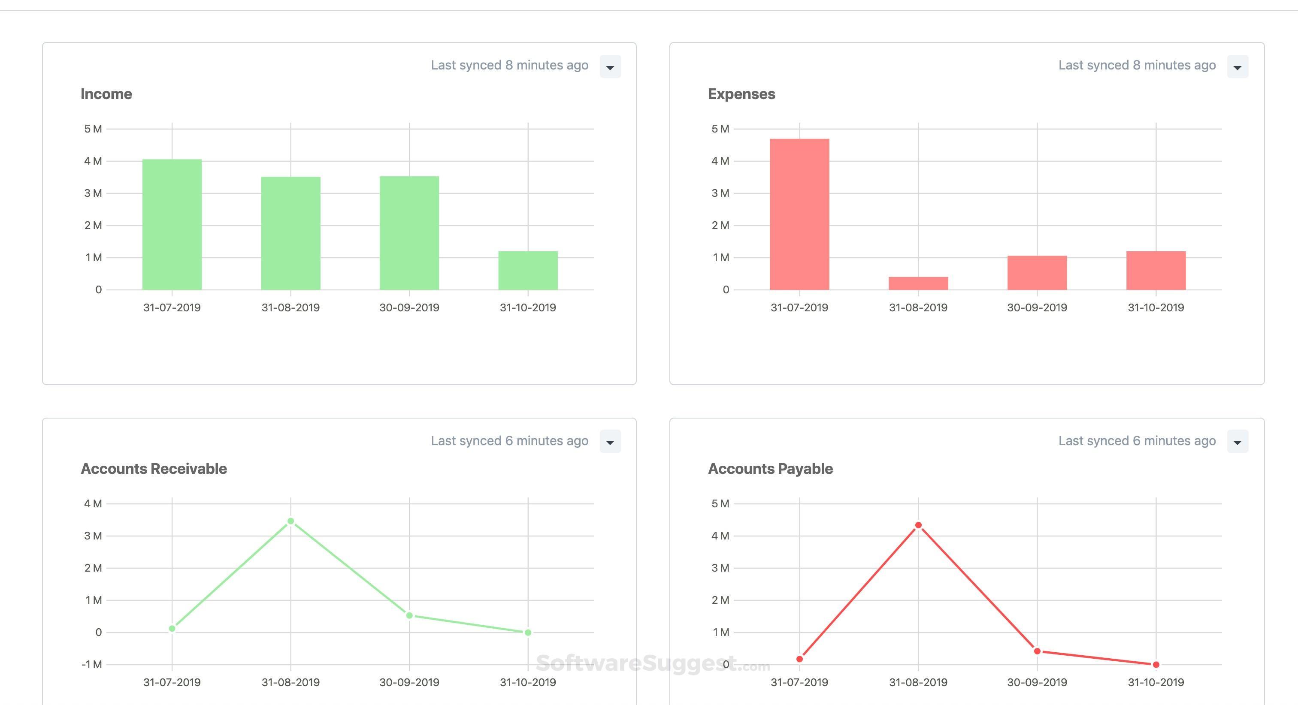Select Accounts Receivable point at 30-09-2019
Viewport: 1298px width, 705px height.
click(x=409, y=615)
